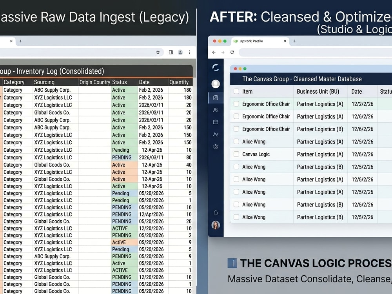
Task: Open the people sidebar icon
Action: click(216, 110)
